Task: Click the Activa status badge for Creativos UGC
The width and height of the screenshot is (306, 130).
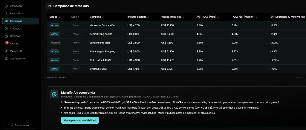Action: pos(54,69)
